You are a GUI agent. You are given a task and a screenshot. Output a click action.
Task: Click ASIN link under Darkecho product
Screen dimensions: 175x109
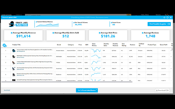point(21,75)
